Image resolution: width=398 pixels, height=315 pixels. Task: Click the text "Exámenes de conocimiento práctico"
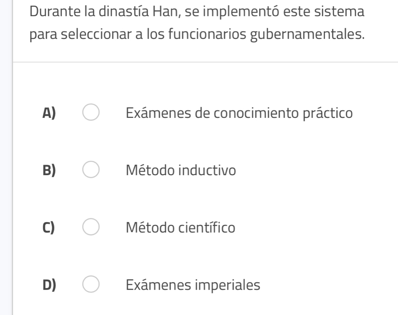tap(239, 113)
